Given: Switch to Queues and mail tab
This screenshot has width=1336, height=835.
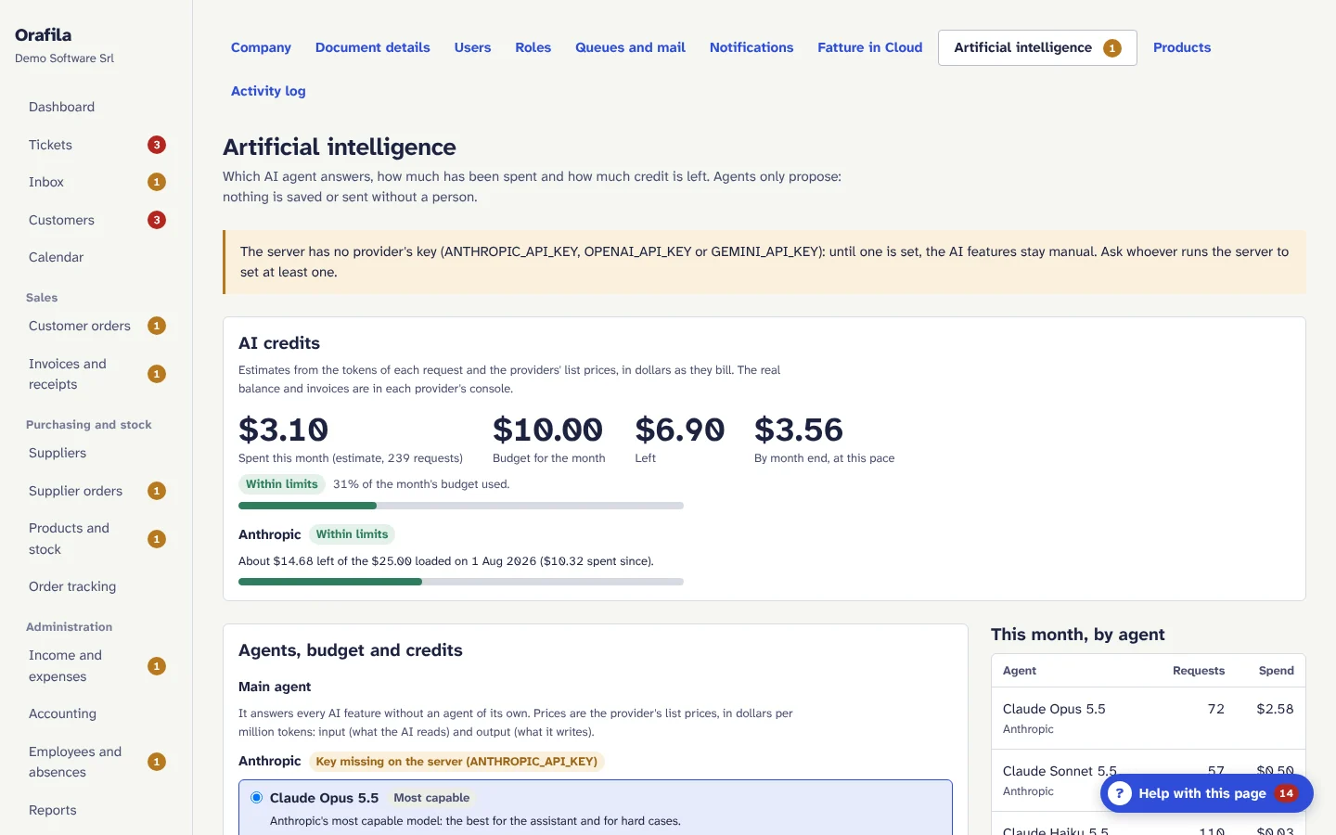Looking at the screenshot, I should click(630, 47).
